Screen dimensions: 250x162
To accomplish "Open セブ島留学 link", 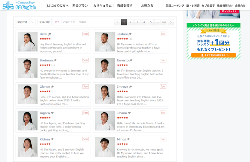I will coord(208,5).
